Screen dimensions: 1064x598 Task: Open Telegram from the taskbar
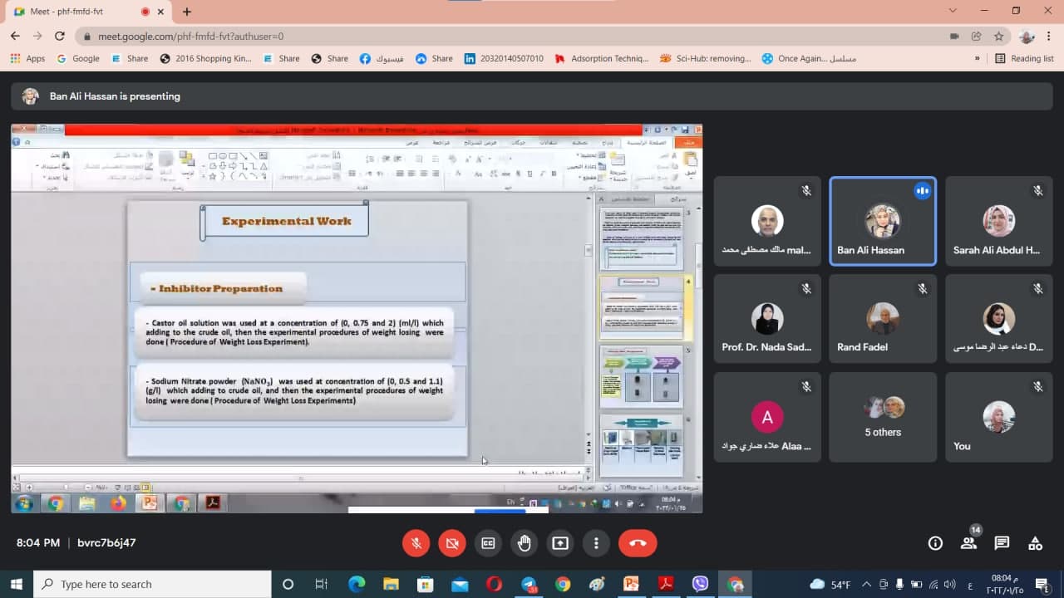click(x=529, y=584)
